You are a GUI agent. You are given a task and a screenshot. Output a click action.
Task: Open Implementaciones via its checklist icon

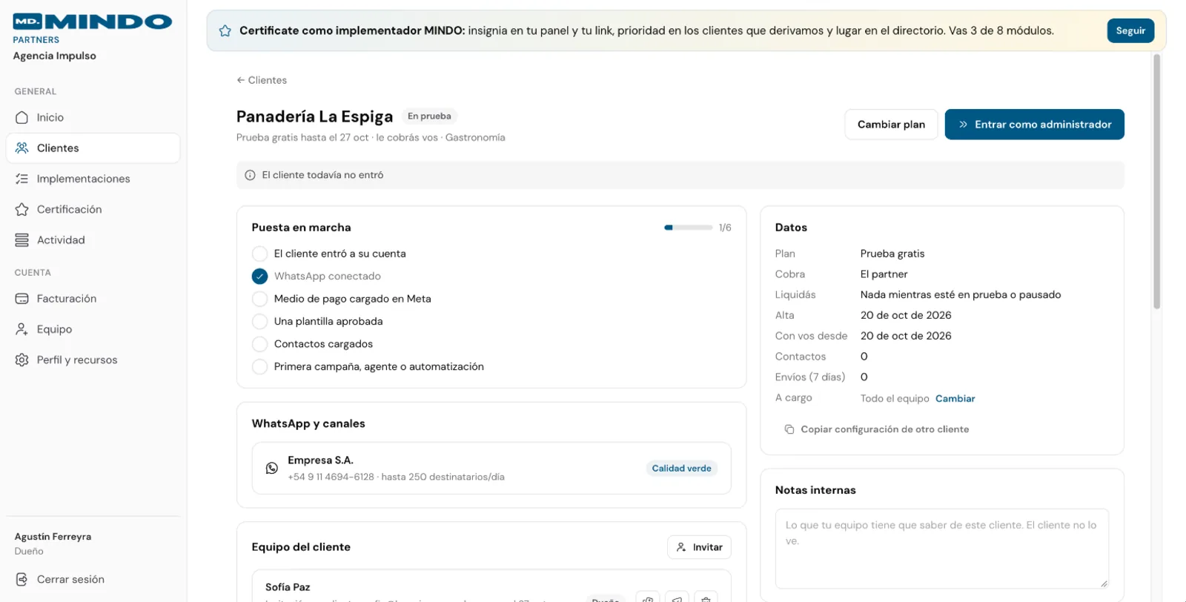tap(22, 179)
